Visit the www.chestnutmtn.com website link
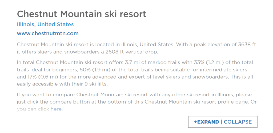 (x=48, y=33)
